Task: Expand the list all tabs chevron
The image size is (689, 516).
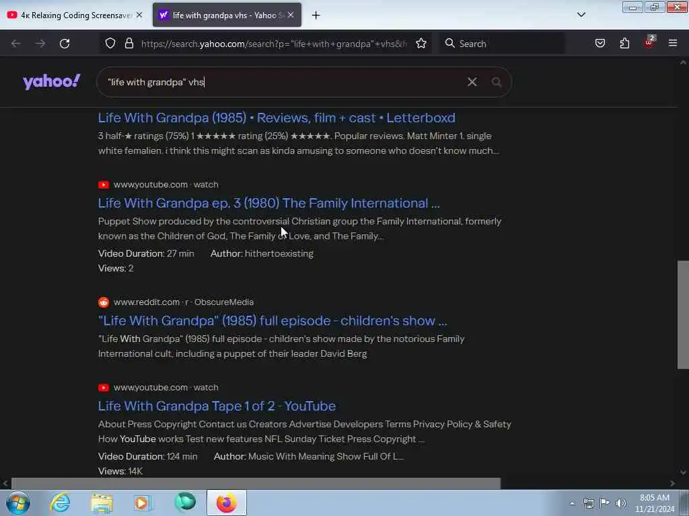Action: (x=581, y=15)
